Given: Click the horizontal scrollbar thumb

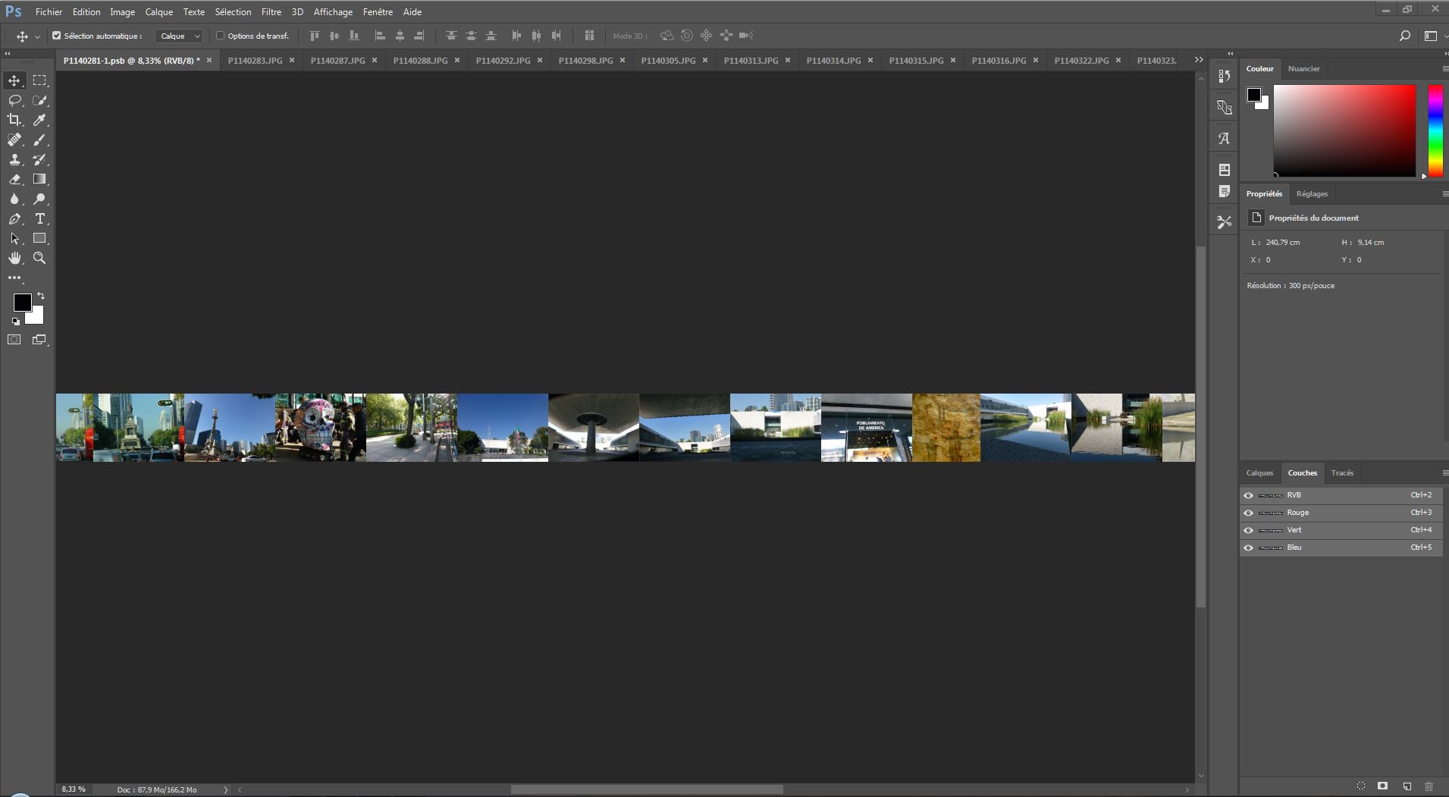Looking at the screenshot, I should tap(646, 789).
